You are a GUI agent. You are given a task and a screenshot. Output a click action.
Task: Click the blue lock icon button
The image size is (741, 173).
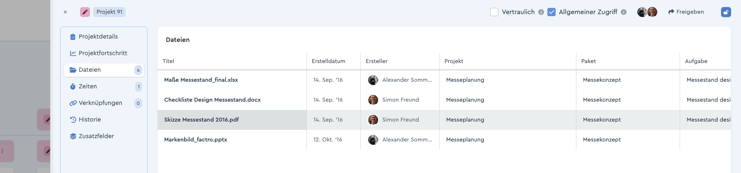(x=726, y=12)
